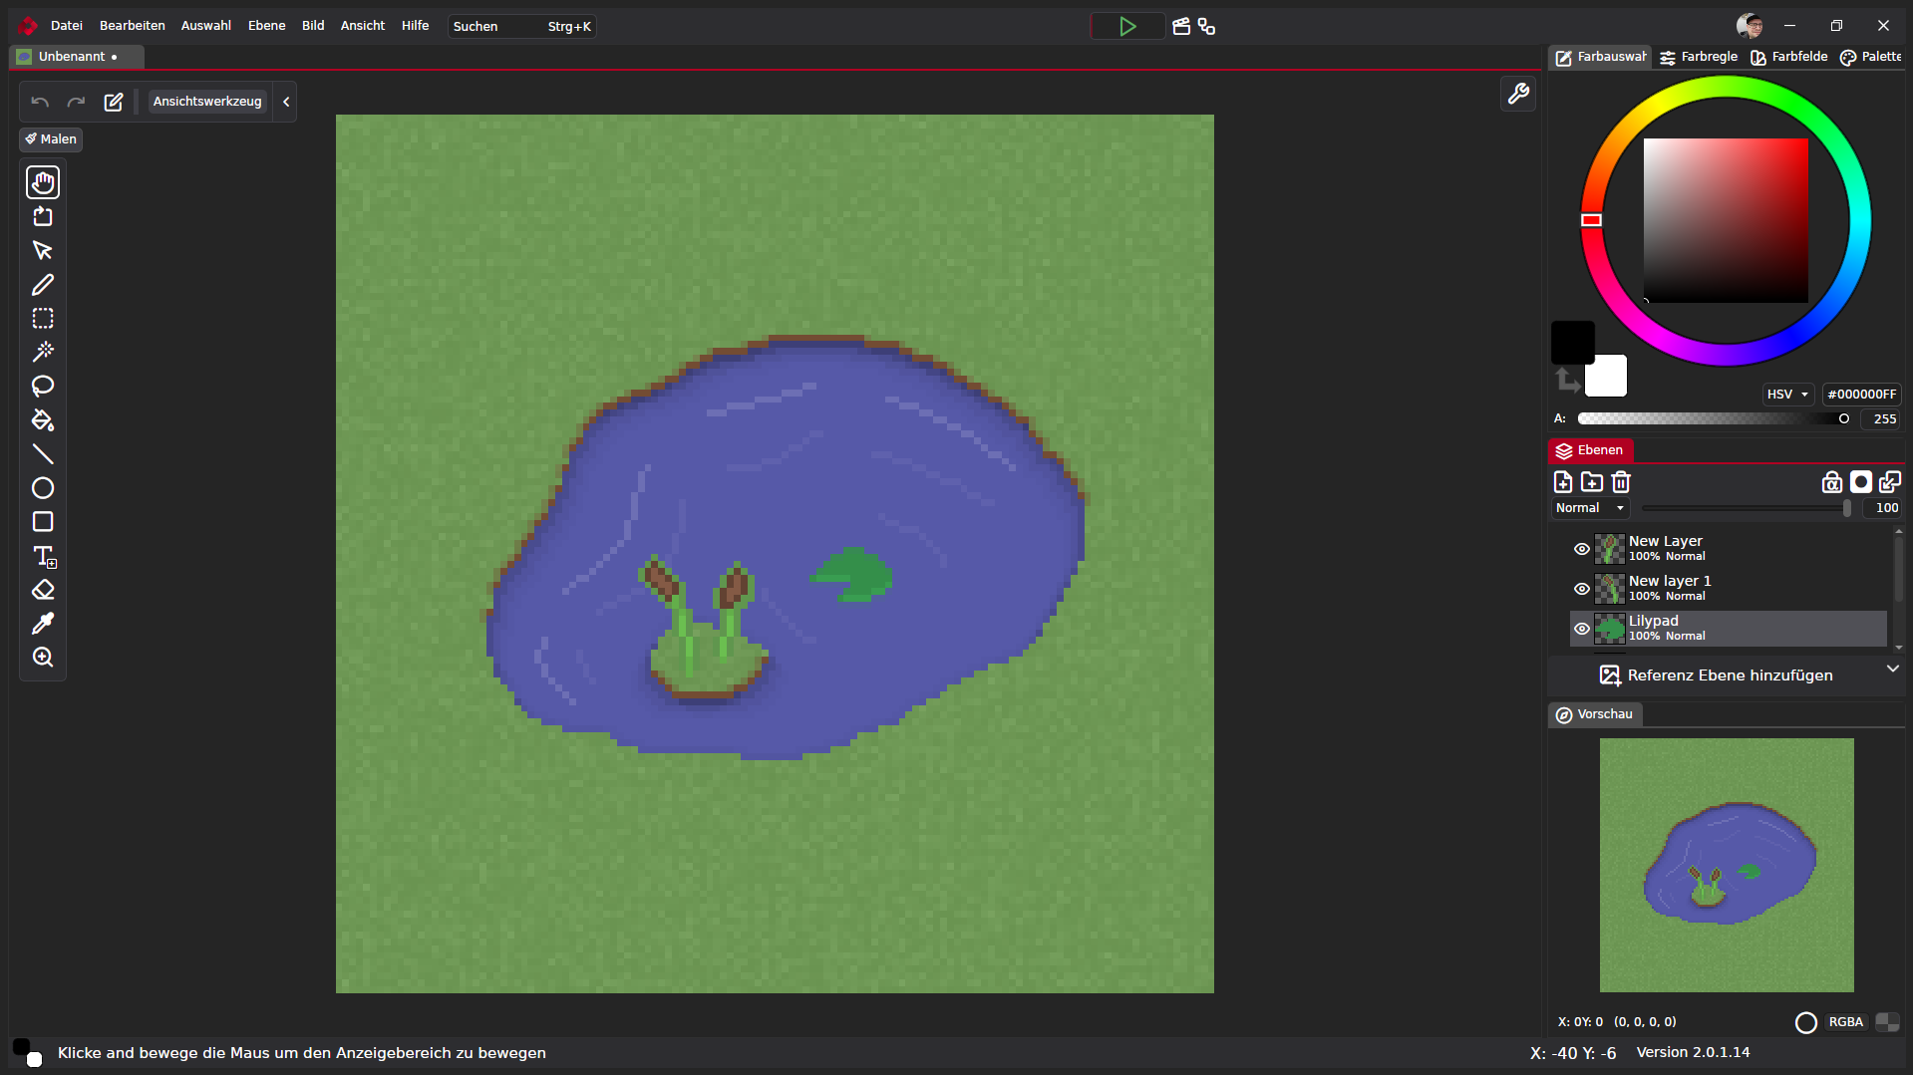This screenshot has height=1075, width=1913.
Task: Choose the Flood Fill bucket tool
Action: coord(43,419)
